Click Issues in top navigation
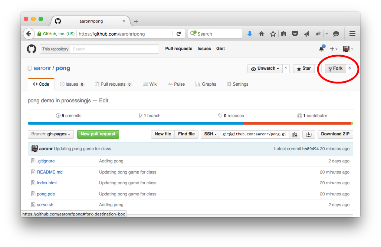 [x=204, y=49]
